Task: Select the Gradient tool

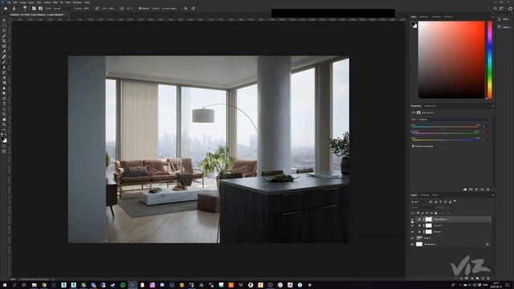Action: click(4, 83)
